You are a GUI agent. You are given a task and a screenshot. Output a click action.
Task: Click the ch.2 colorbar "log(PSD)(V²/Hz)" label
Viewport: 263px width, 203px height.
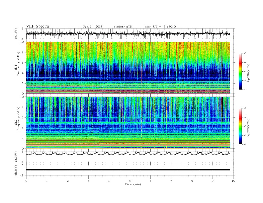pyautogui.click(x=249, y=127)
